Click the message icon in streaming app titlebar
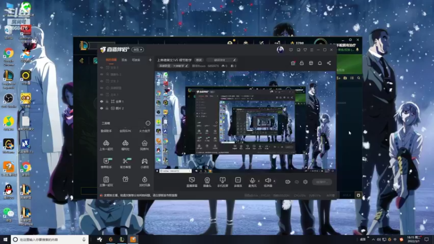 (x=291, y=50)
